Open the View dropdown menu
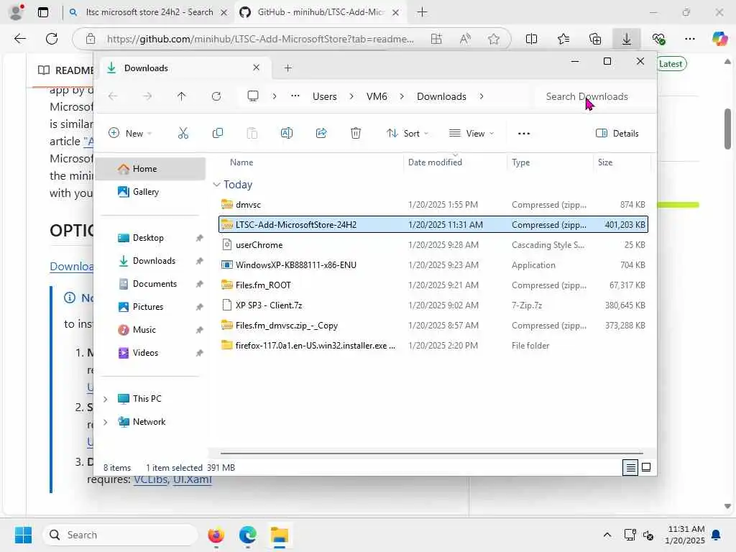The width and height of the screenshot is (736, 552). (471, 133)
